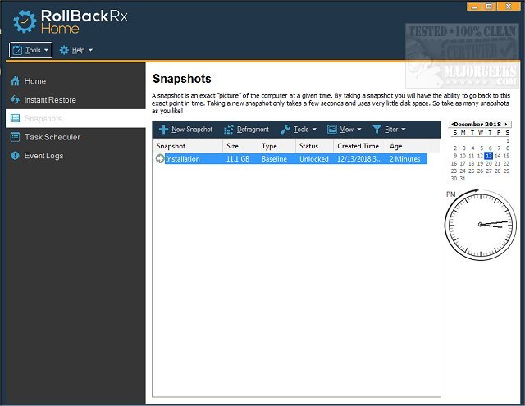Select December 31 in the calendar

pos(463,179)
